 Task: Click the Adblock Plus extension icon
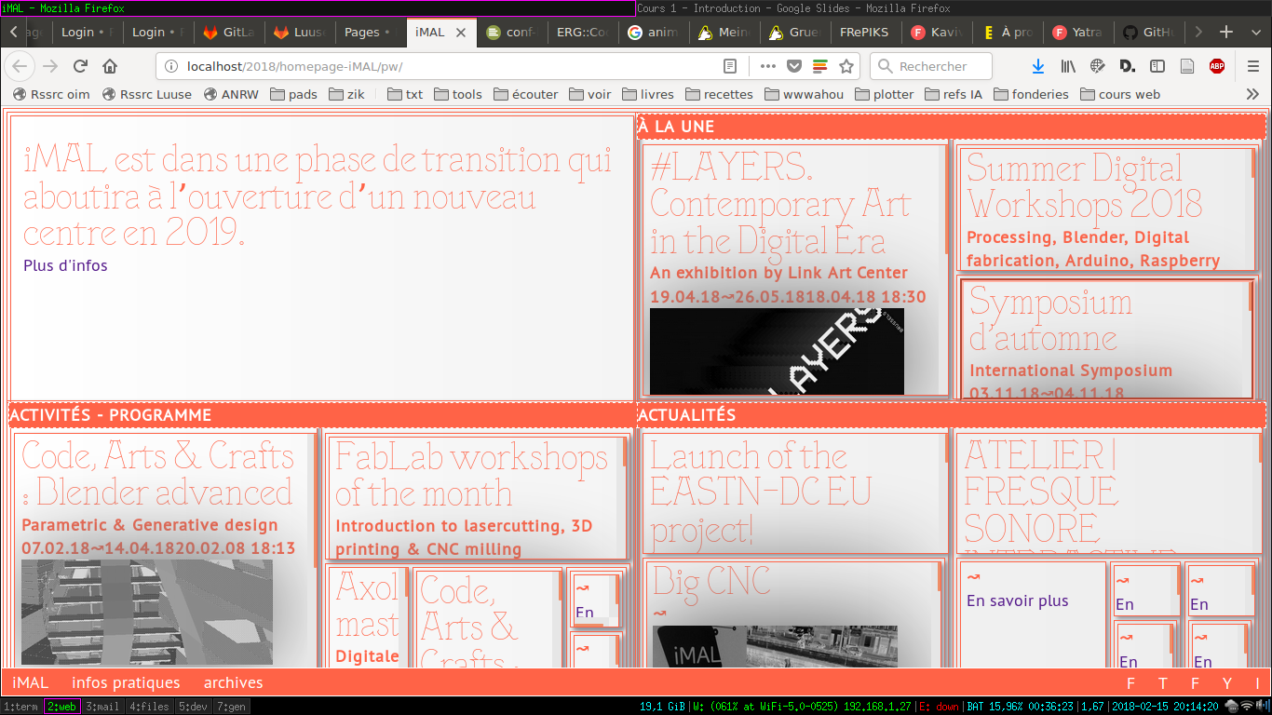1217,66
